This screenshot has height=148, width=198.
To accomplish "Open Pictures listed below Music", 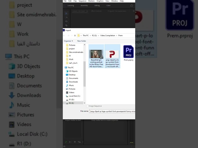I will coord(71,89).
